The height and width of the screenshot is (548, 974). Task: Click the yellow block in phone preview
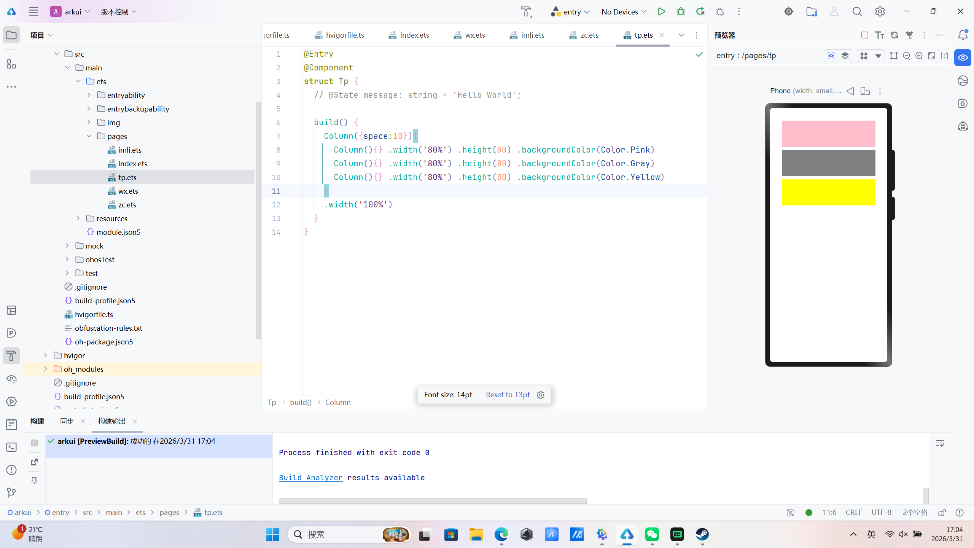click(x=828, y=193)
